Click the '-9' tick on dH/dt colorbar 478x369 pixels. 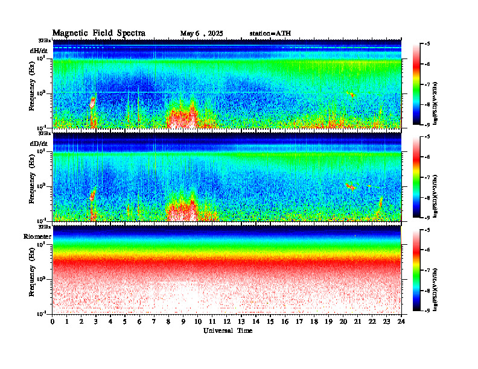click(427, 125)
